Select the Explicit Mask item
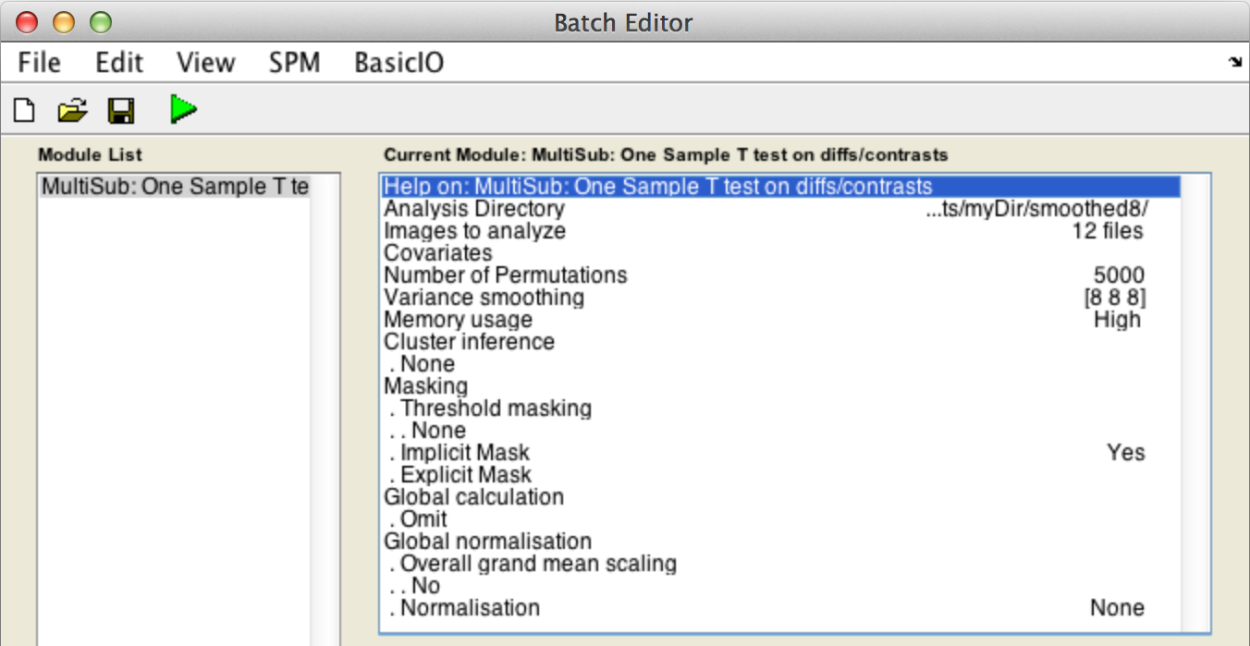The image size is (1250, 646). point(781,475)
